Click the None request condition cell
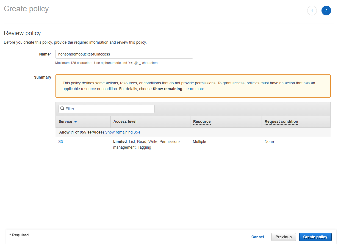Screen dimensions: 341x244 (x=269, y=142)
